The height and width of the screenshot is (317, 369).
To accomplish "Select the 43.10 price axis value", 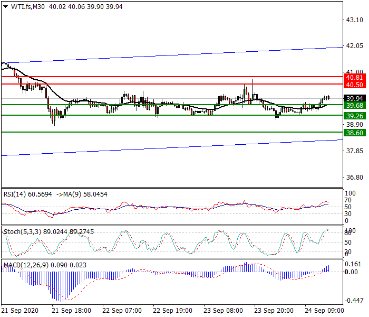I will click(x=355, y=20).
